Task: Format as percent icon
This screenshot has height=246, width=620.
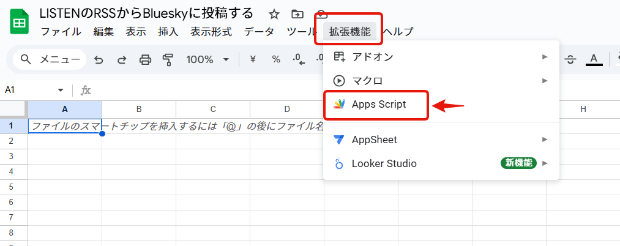Action: coord(276,60)
